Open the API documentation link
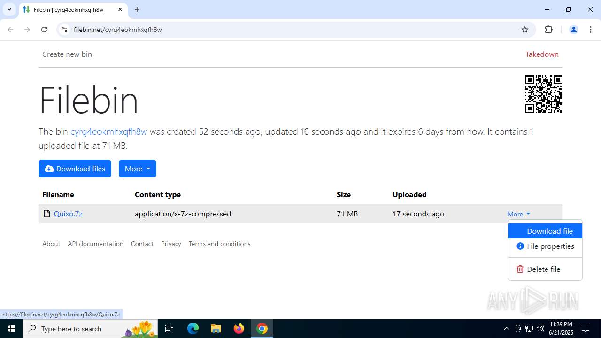Screen dimensions: 601x338 [95, 244]
